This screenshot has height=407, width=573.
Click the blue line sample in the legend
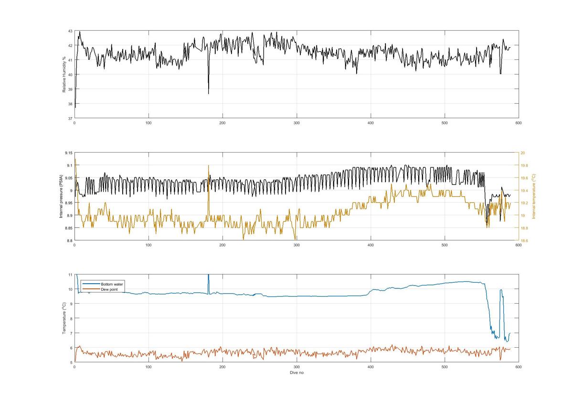coord(91,284)
